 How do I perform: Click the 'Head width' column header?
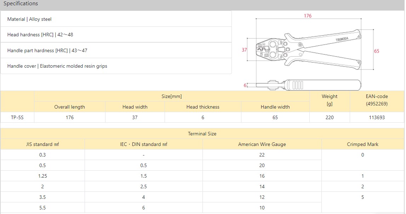[135, 107]
